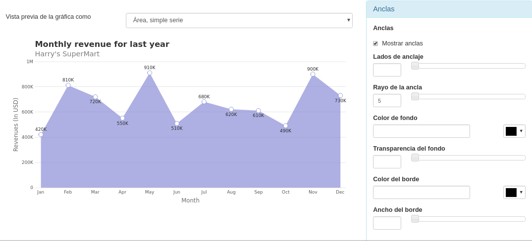Open the chart type dropdown
This screenshot has height=241, width=532.
[x=239, y=20]
